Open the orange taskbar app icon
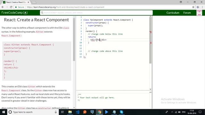 (85, 112)
